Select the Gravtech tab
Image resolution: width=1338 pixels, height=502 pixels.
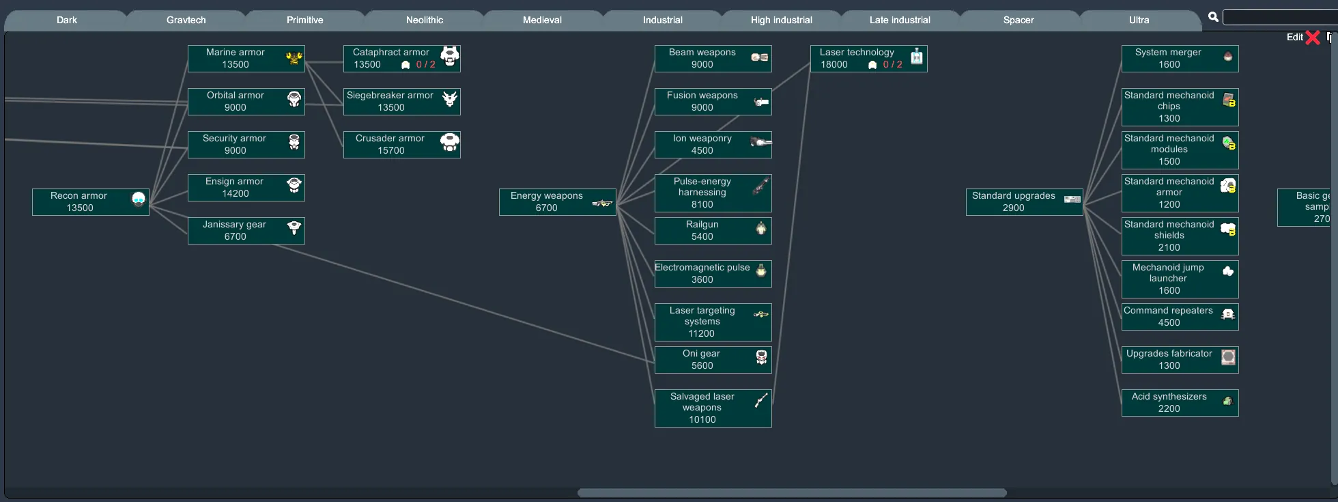186,20
